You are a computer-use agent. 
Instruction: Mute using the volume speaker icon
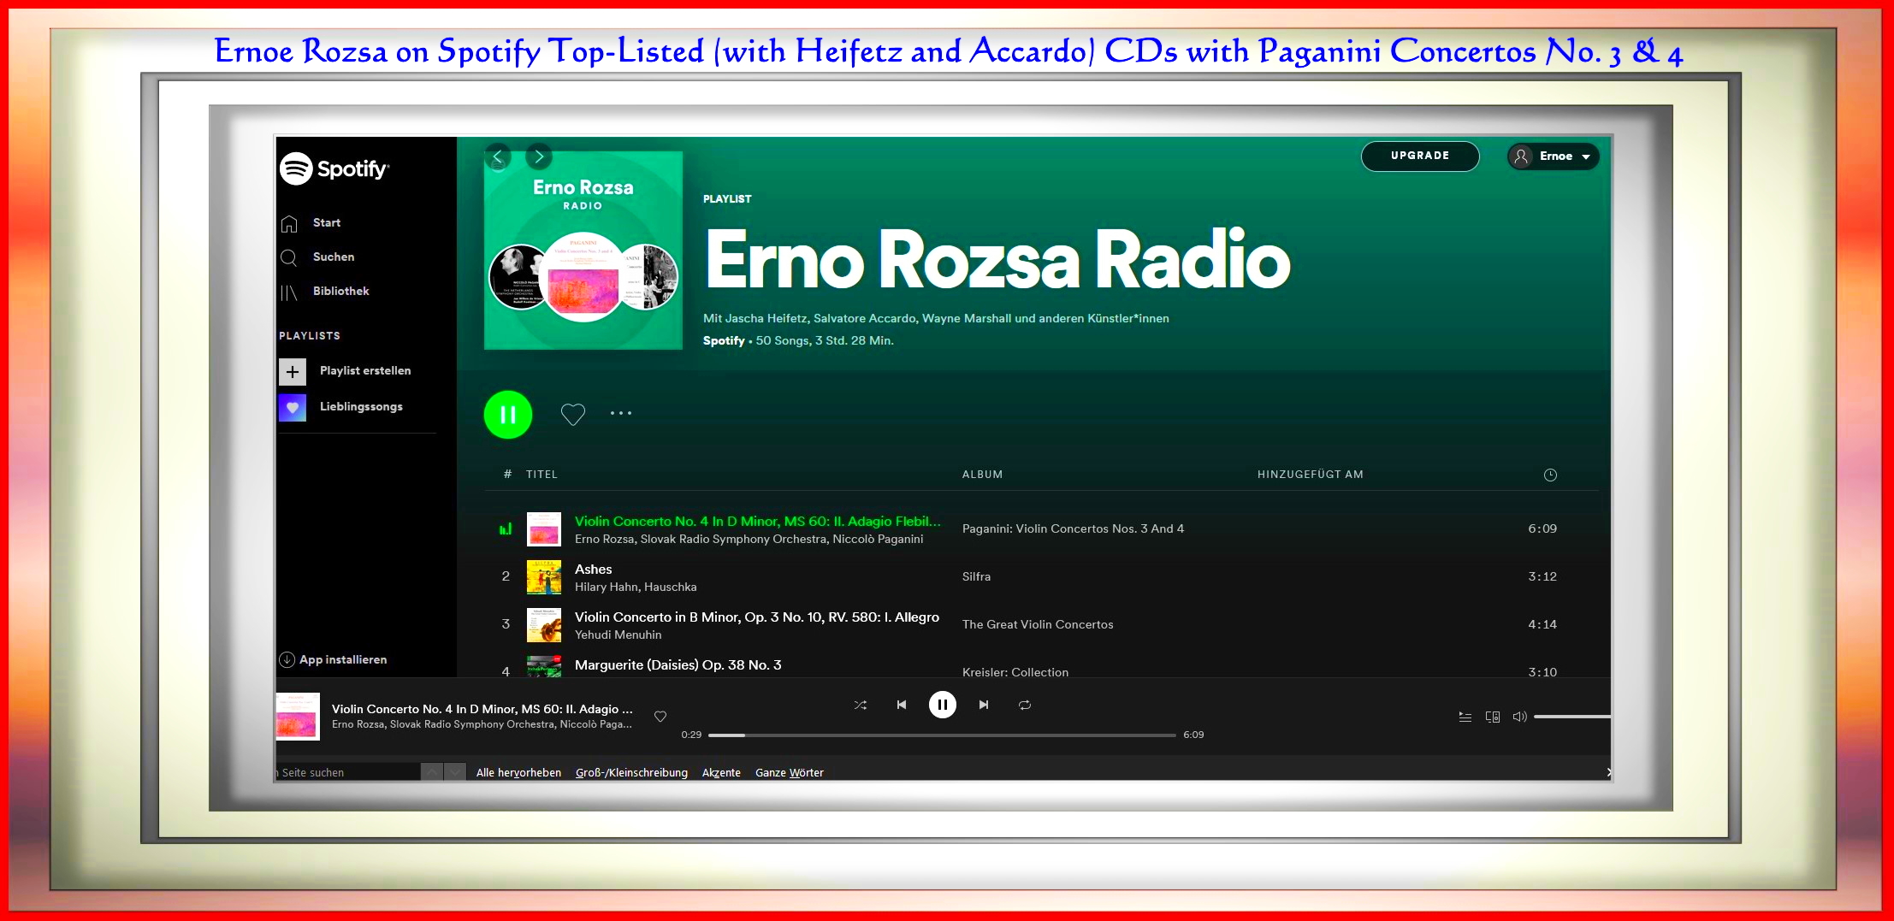[x=1520, y=717]
